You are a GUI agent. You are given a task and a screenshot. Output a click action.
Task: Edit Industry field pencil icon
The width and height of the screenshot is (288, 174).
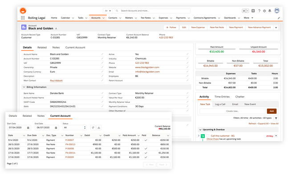click(x=187, y=58)
